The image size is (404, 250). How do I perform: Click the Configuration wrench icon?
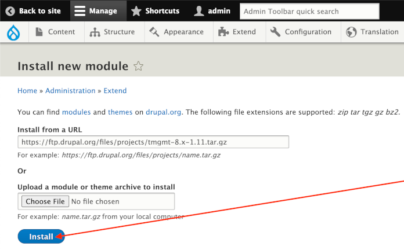276,32
